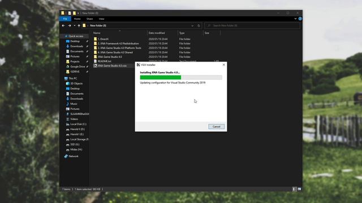Open the SSD (G:) drive
362x203 pixels.
tap(75, 144)
